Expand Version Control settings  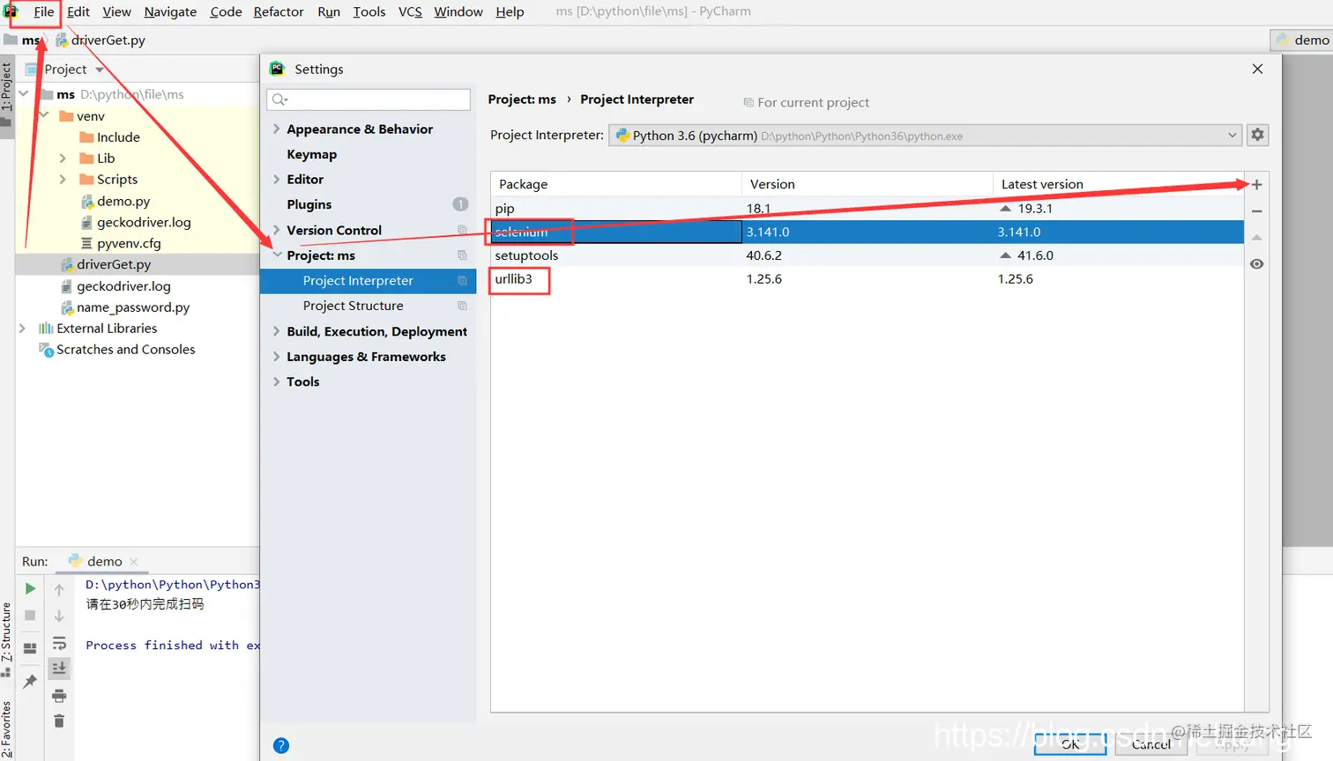tap(277, 230)
